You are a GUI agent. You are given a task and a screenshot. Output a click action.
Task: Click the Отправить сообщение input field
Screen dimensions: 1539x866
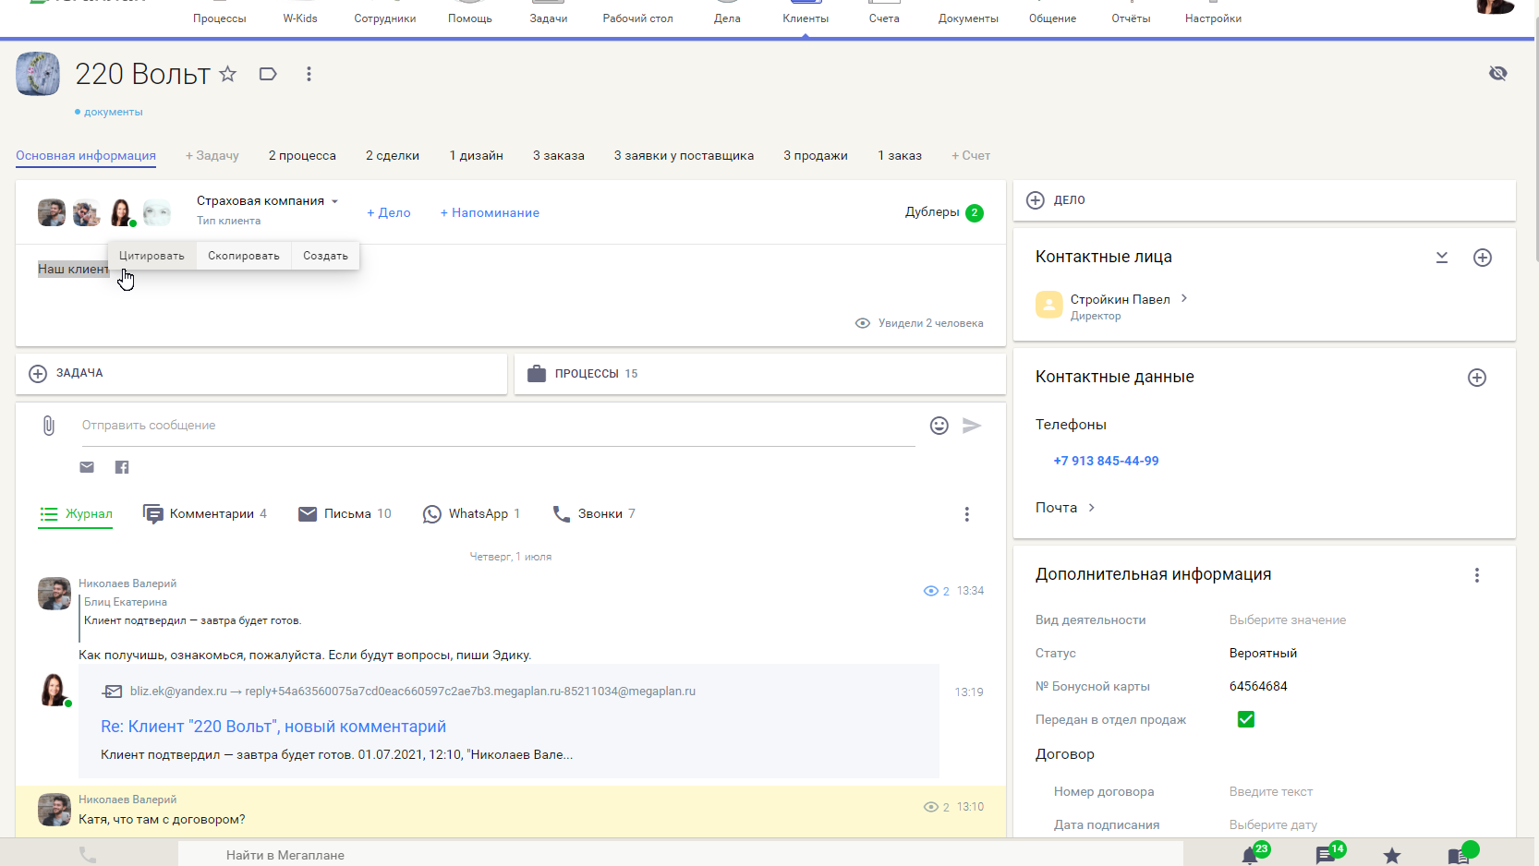(x=499, y=426)
